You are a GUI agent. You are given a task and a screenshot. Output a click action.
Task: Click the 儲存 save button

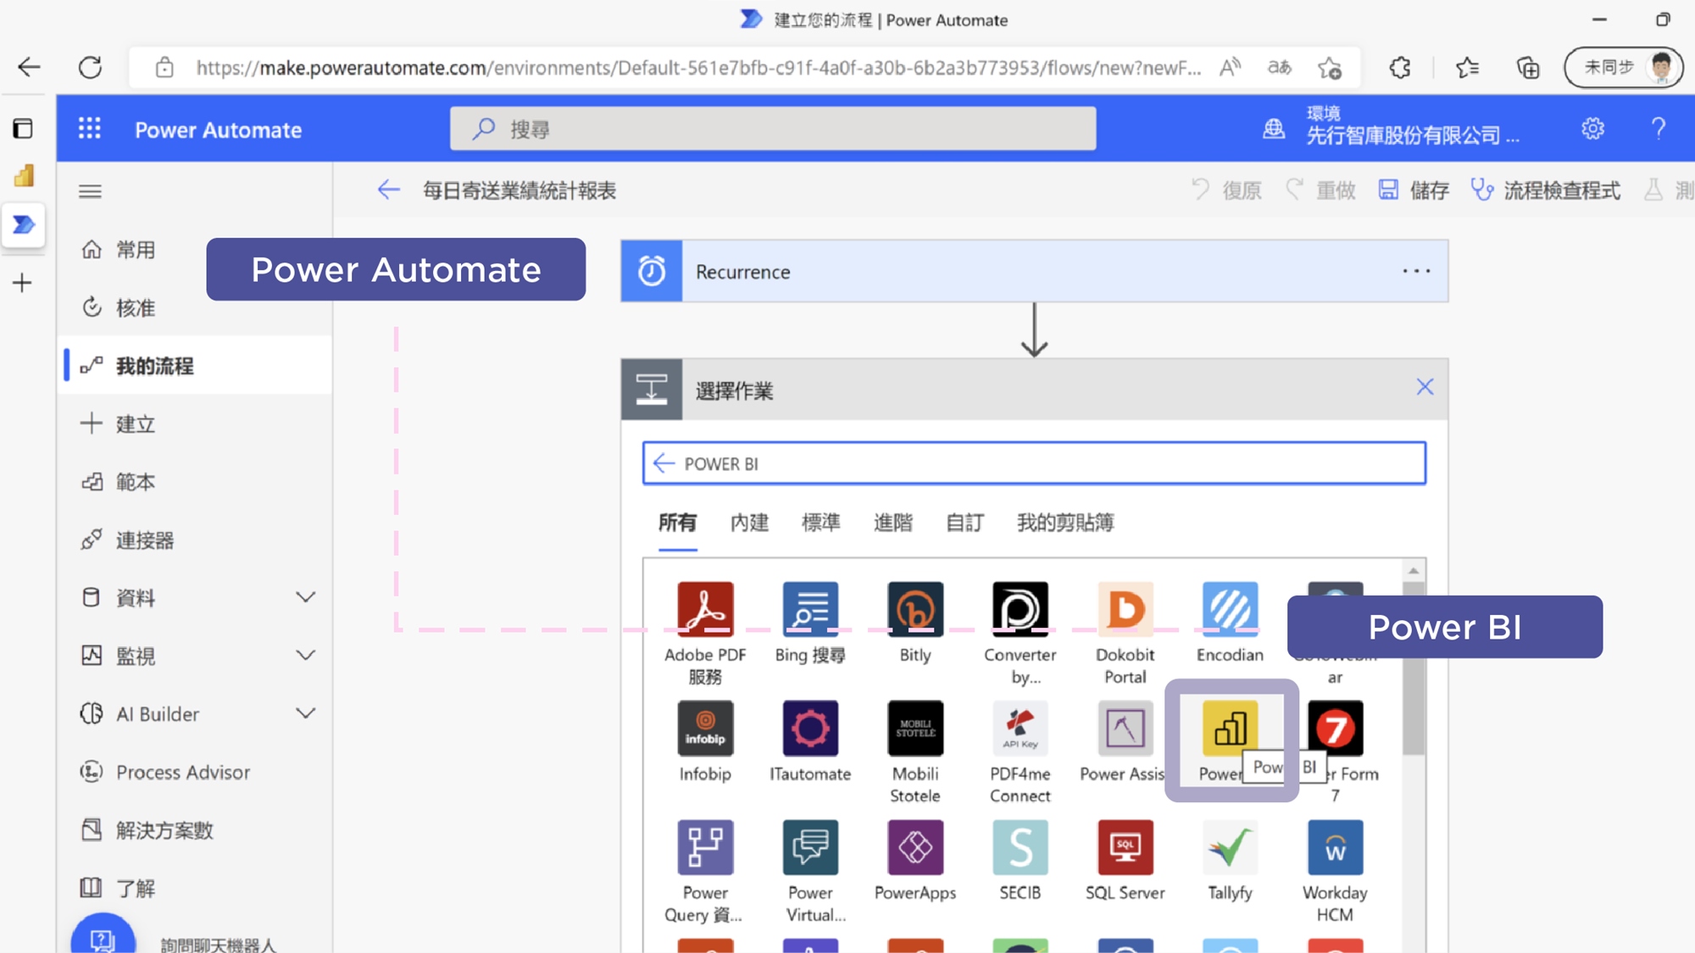click(1414, 191)
